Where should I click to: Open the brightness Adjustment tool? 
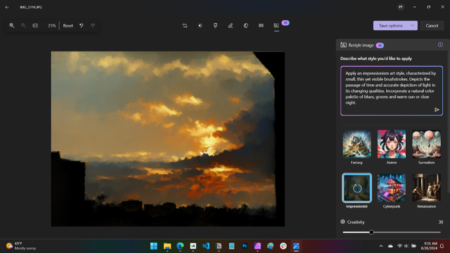click(x=200, y=26)
